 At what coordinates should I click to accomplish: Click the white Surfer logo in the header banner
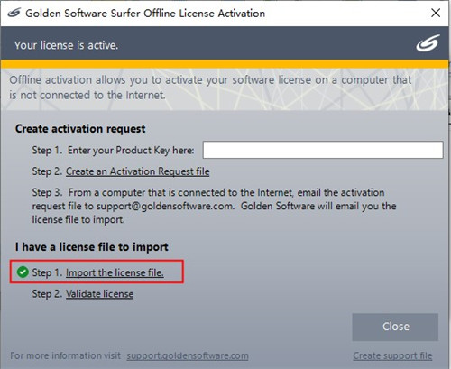click(x=428, y=43)
